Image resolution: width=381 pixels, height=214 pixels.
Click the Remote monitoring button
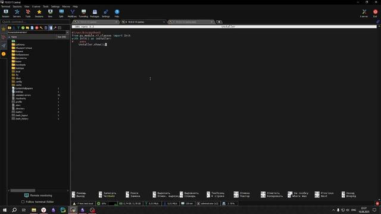[38, 196]
